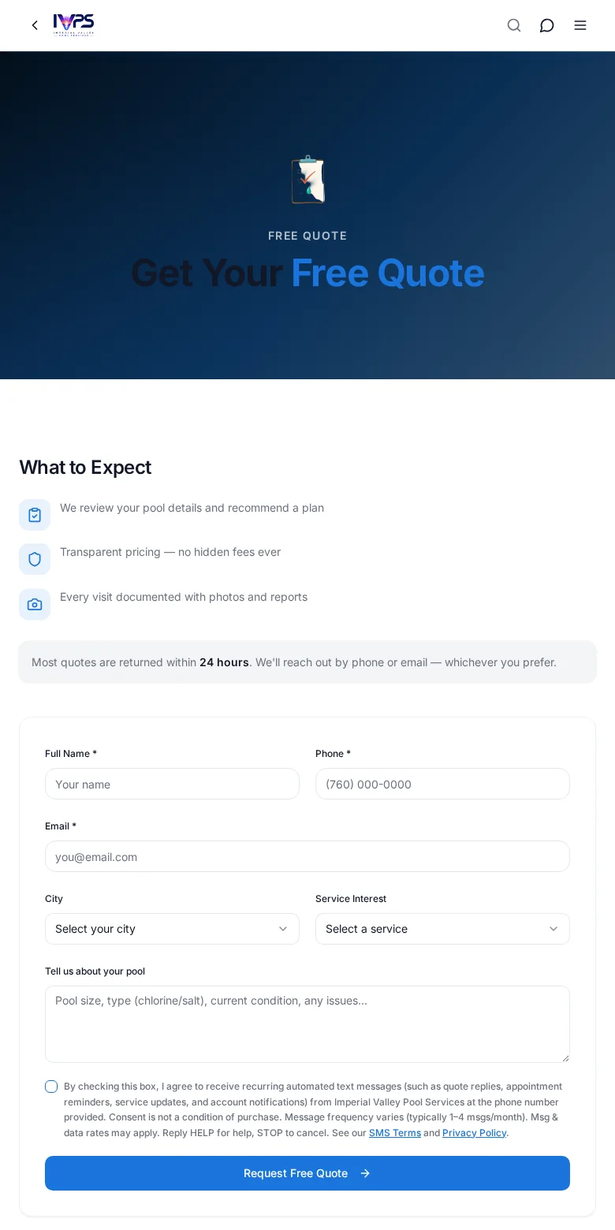Viewport: 615px width, 1230px height.
Task: Open the chat bubble icon
Action: pyautogui.click(x=546, y=25)
